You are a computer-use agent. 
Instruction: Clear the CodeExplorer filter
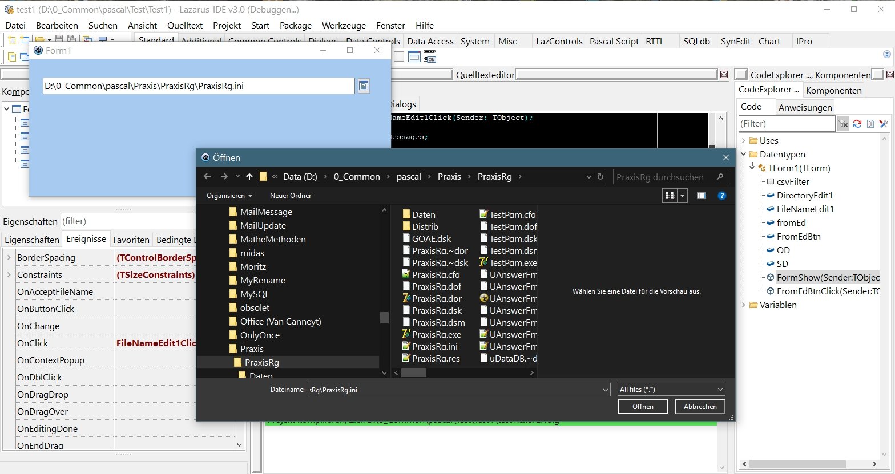843,124
